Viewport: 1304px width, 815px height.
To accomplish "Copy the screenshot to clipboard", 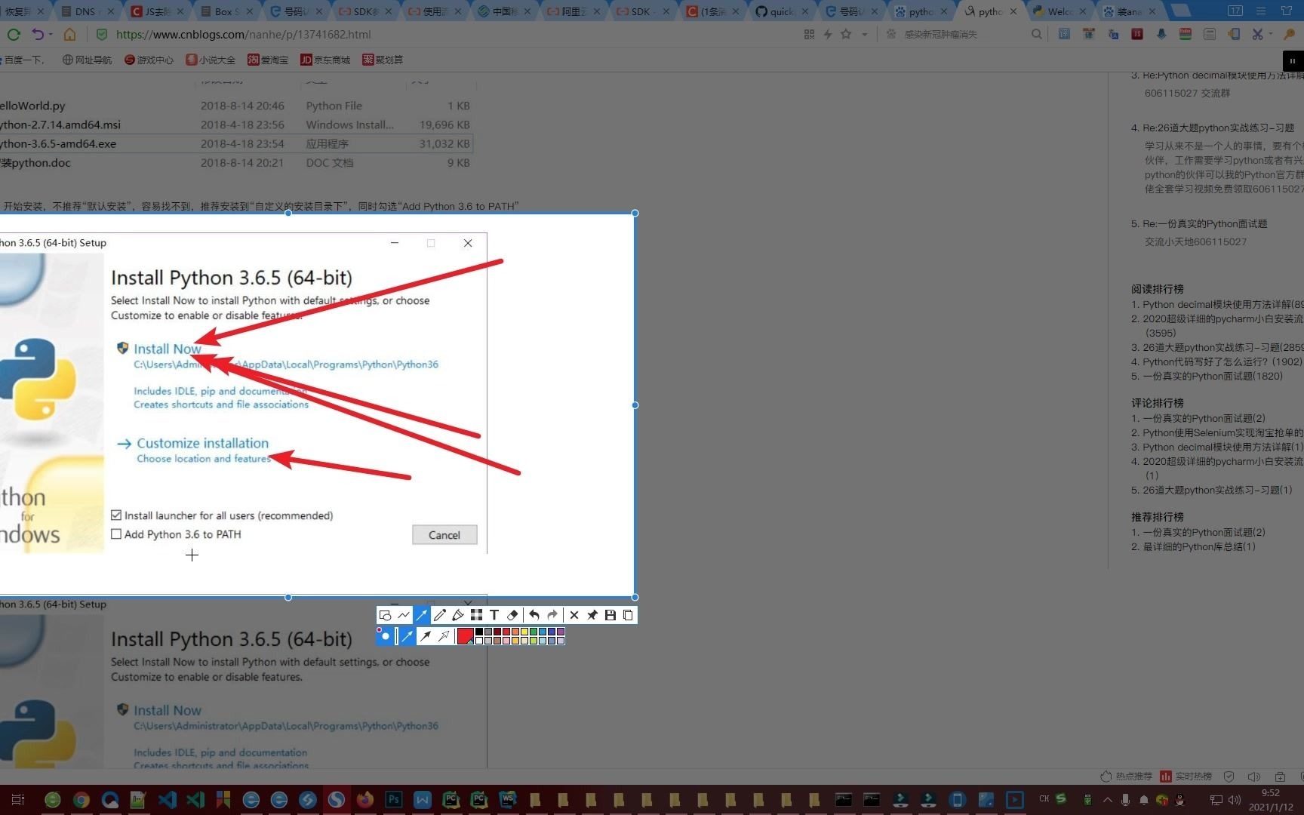I will pyautogui.click(x=627, y=615).
